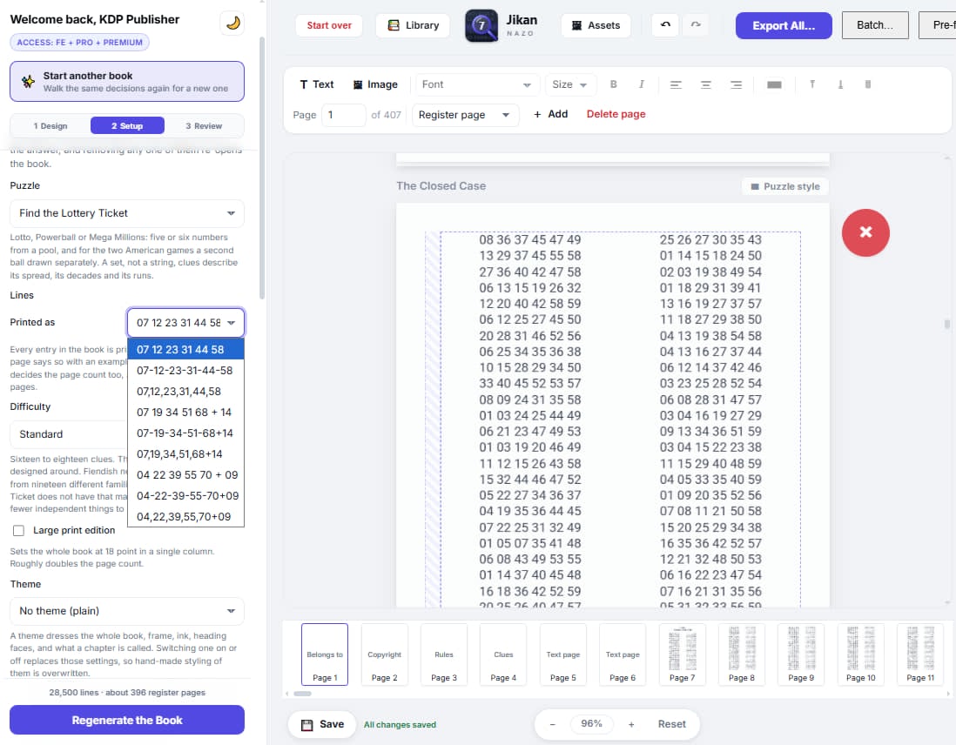
Task: Align text center
Action: pos(706,84)
